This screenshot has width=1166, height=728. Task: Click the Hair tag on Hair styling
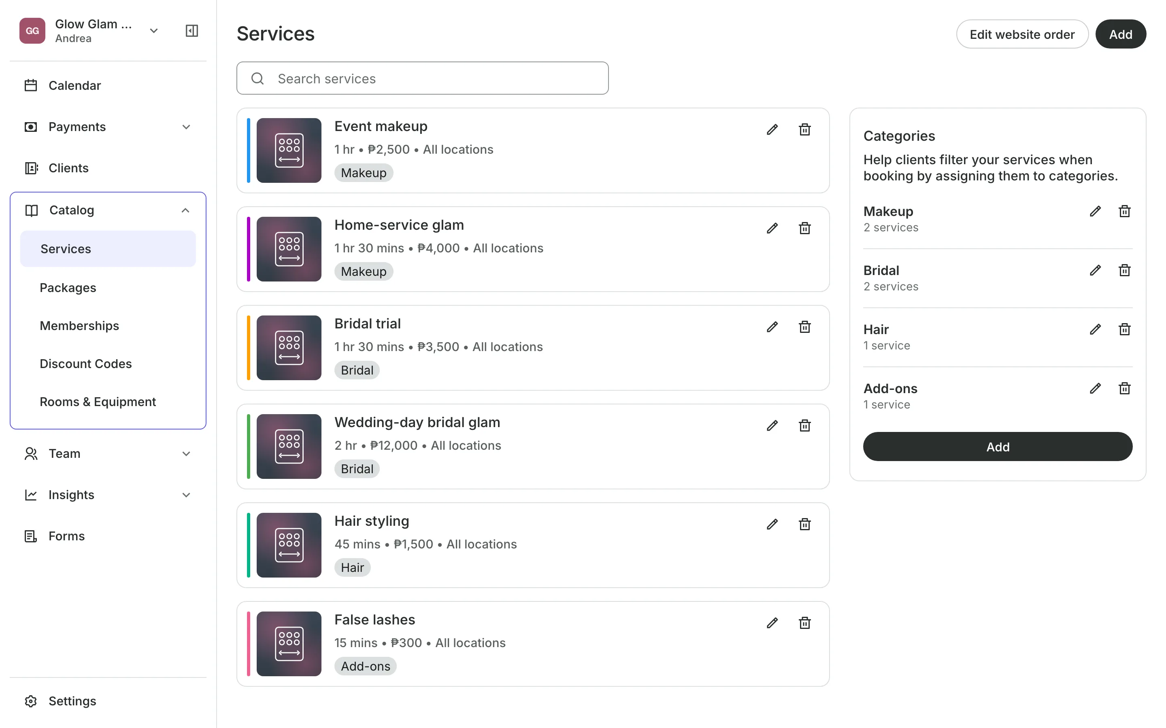pyautogui.click(x=352, y=568)
